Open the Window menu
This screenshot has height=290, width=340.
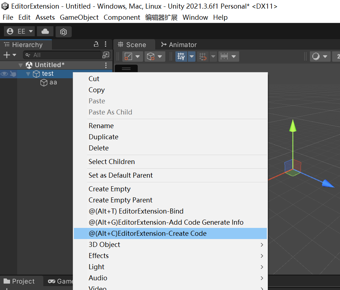195,17
